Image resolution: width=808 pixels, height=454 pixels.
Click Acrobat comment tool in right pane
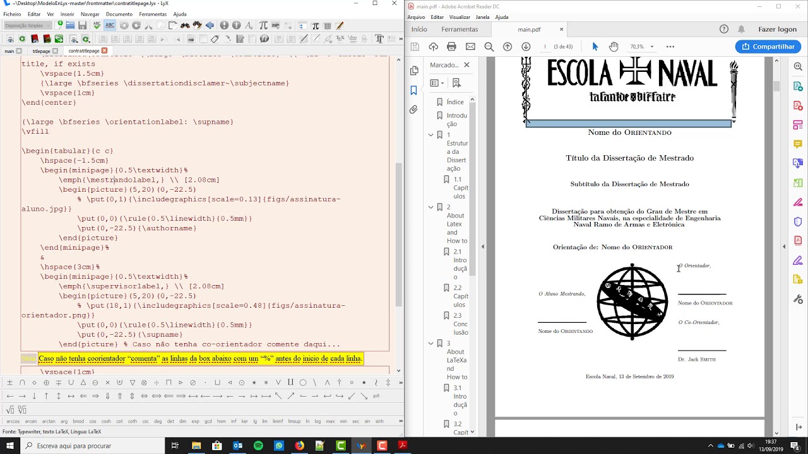tap(798, 144)
